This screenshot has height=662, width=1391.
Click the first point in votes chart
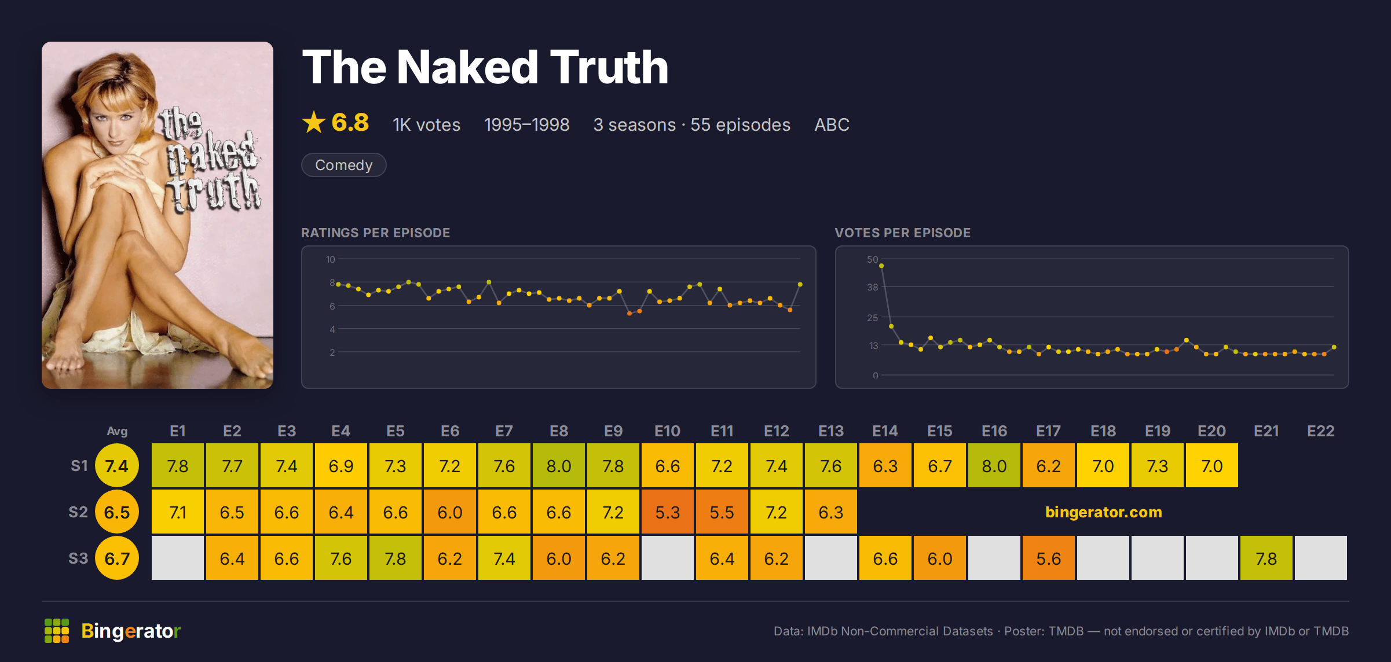[881, 266]
